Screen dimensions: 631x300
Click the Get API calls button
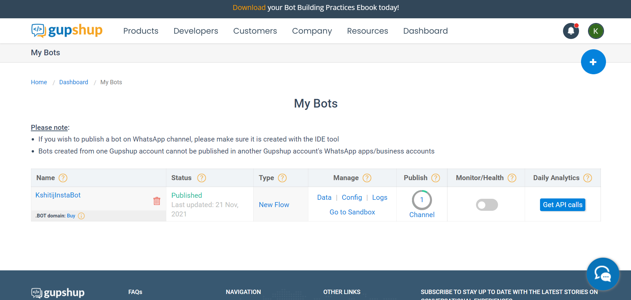(563, 205)
